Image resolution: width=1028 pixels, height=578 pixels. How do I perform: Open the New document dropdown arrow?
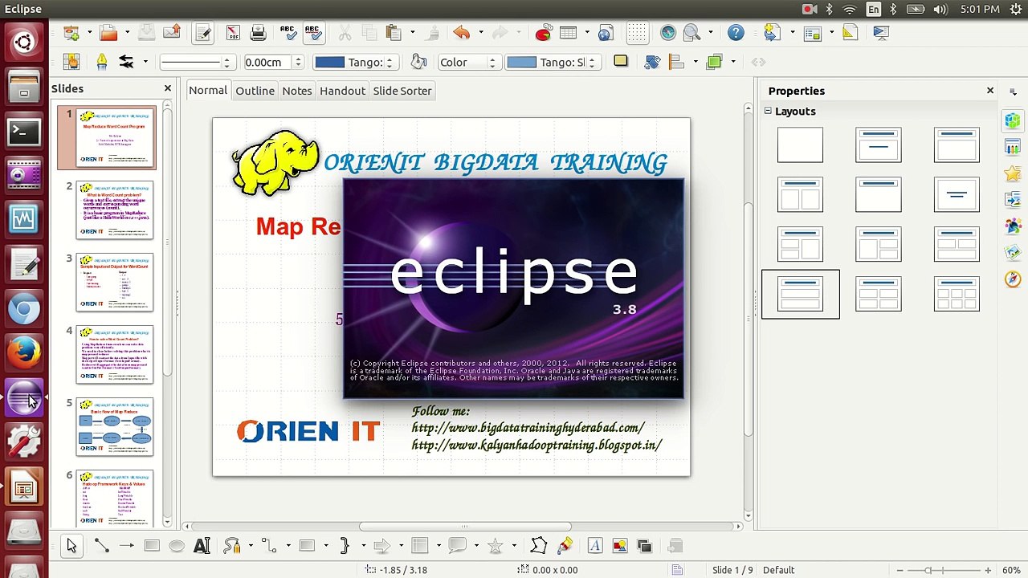tap(89, 33)
